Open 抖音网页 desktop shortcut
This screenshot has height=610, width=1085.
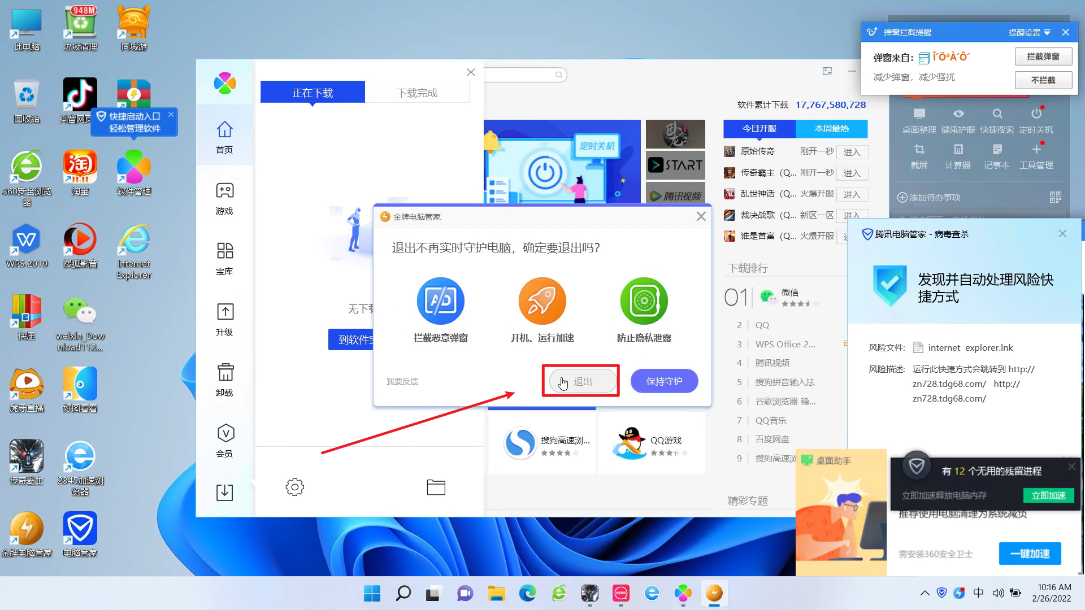tap(79, 100)
